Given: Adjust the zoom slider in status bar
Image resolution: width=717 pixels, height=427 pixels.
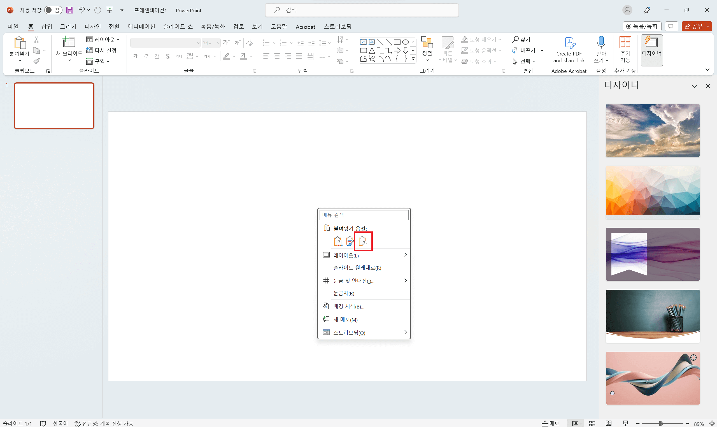Looking at the screenshot, I should [x=661, y=423].
